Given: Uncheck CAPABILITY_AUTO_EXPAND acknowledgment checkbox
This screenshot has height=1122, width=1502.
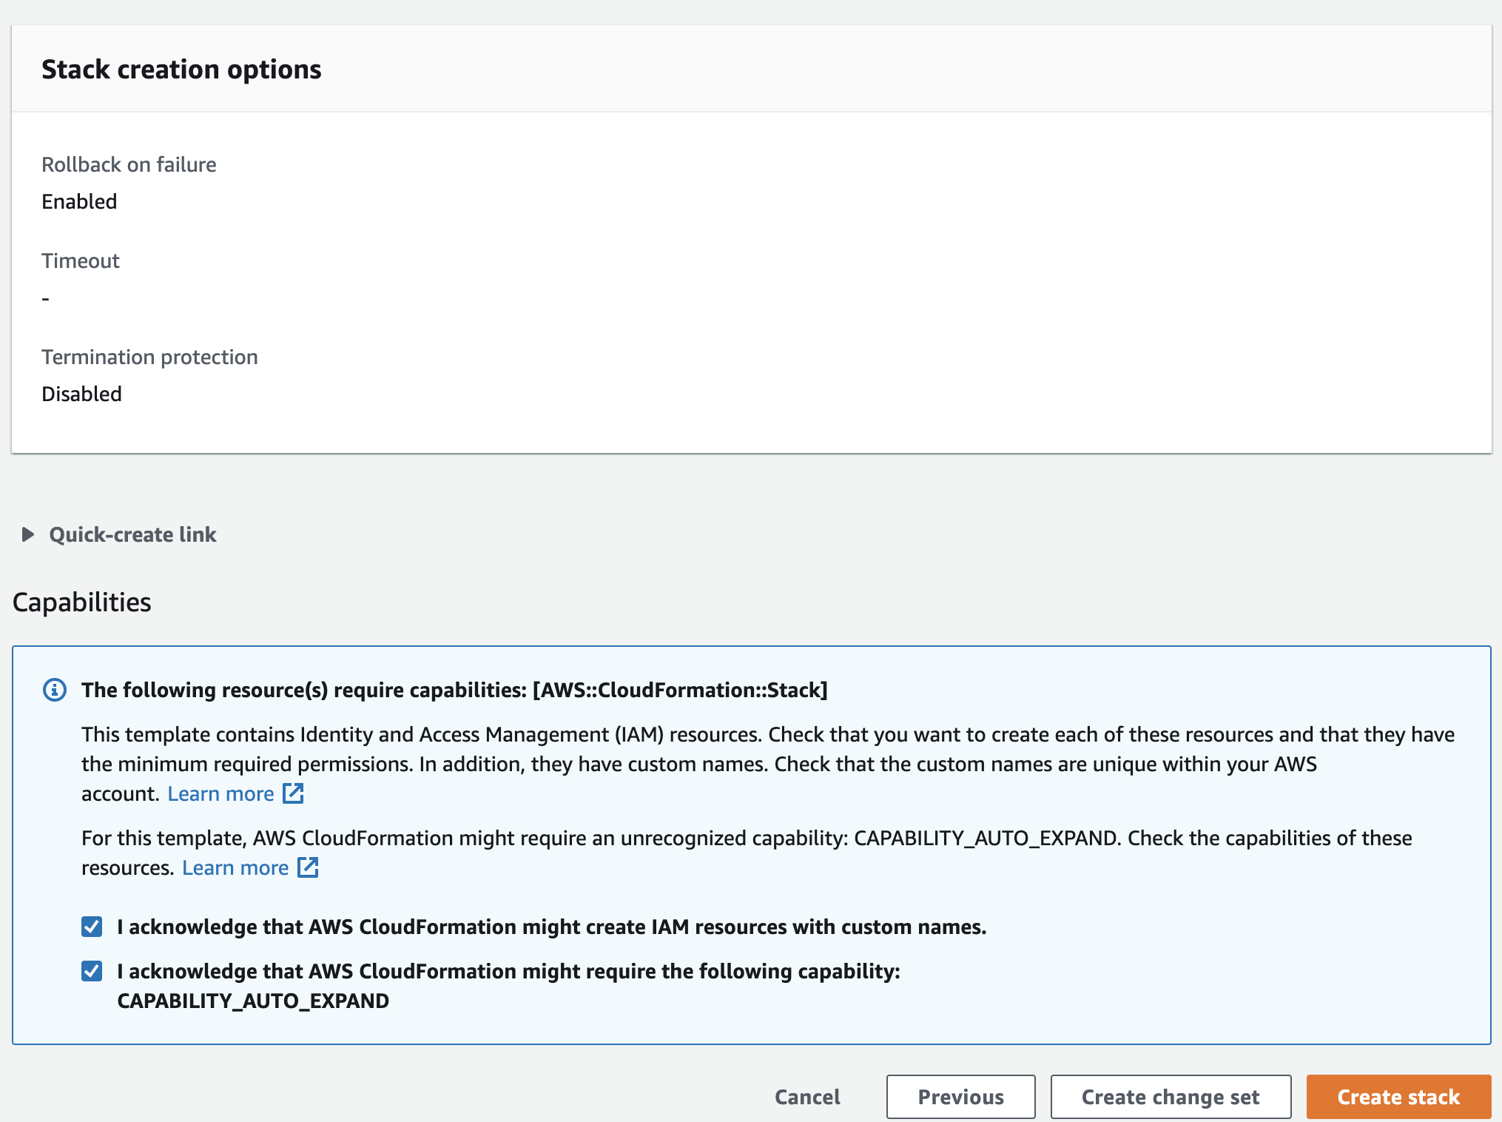Looking at the screenshot, I should click(92, 971).
